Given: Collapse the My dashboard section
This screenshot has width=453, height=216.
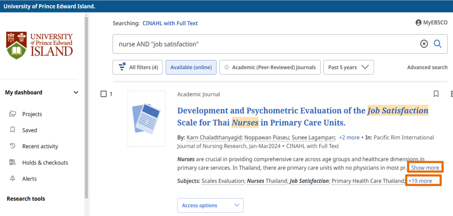Looking at the screenshot, I should 76,93.
